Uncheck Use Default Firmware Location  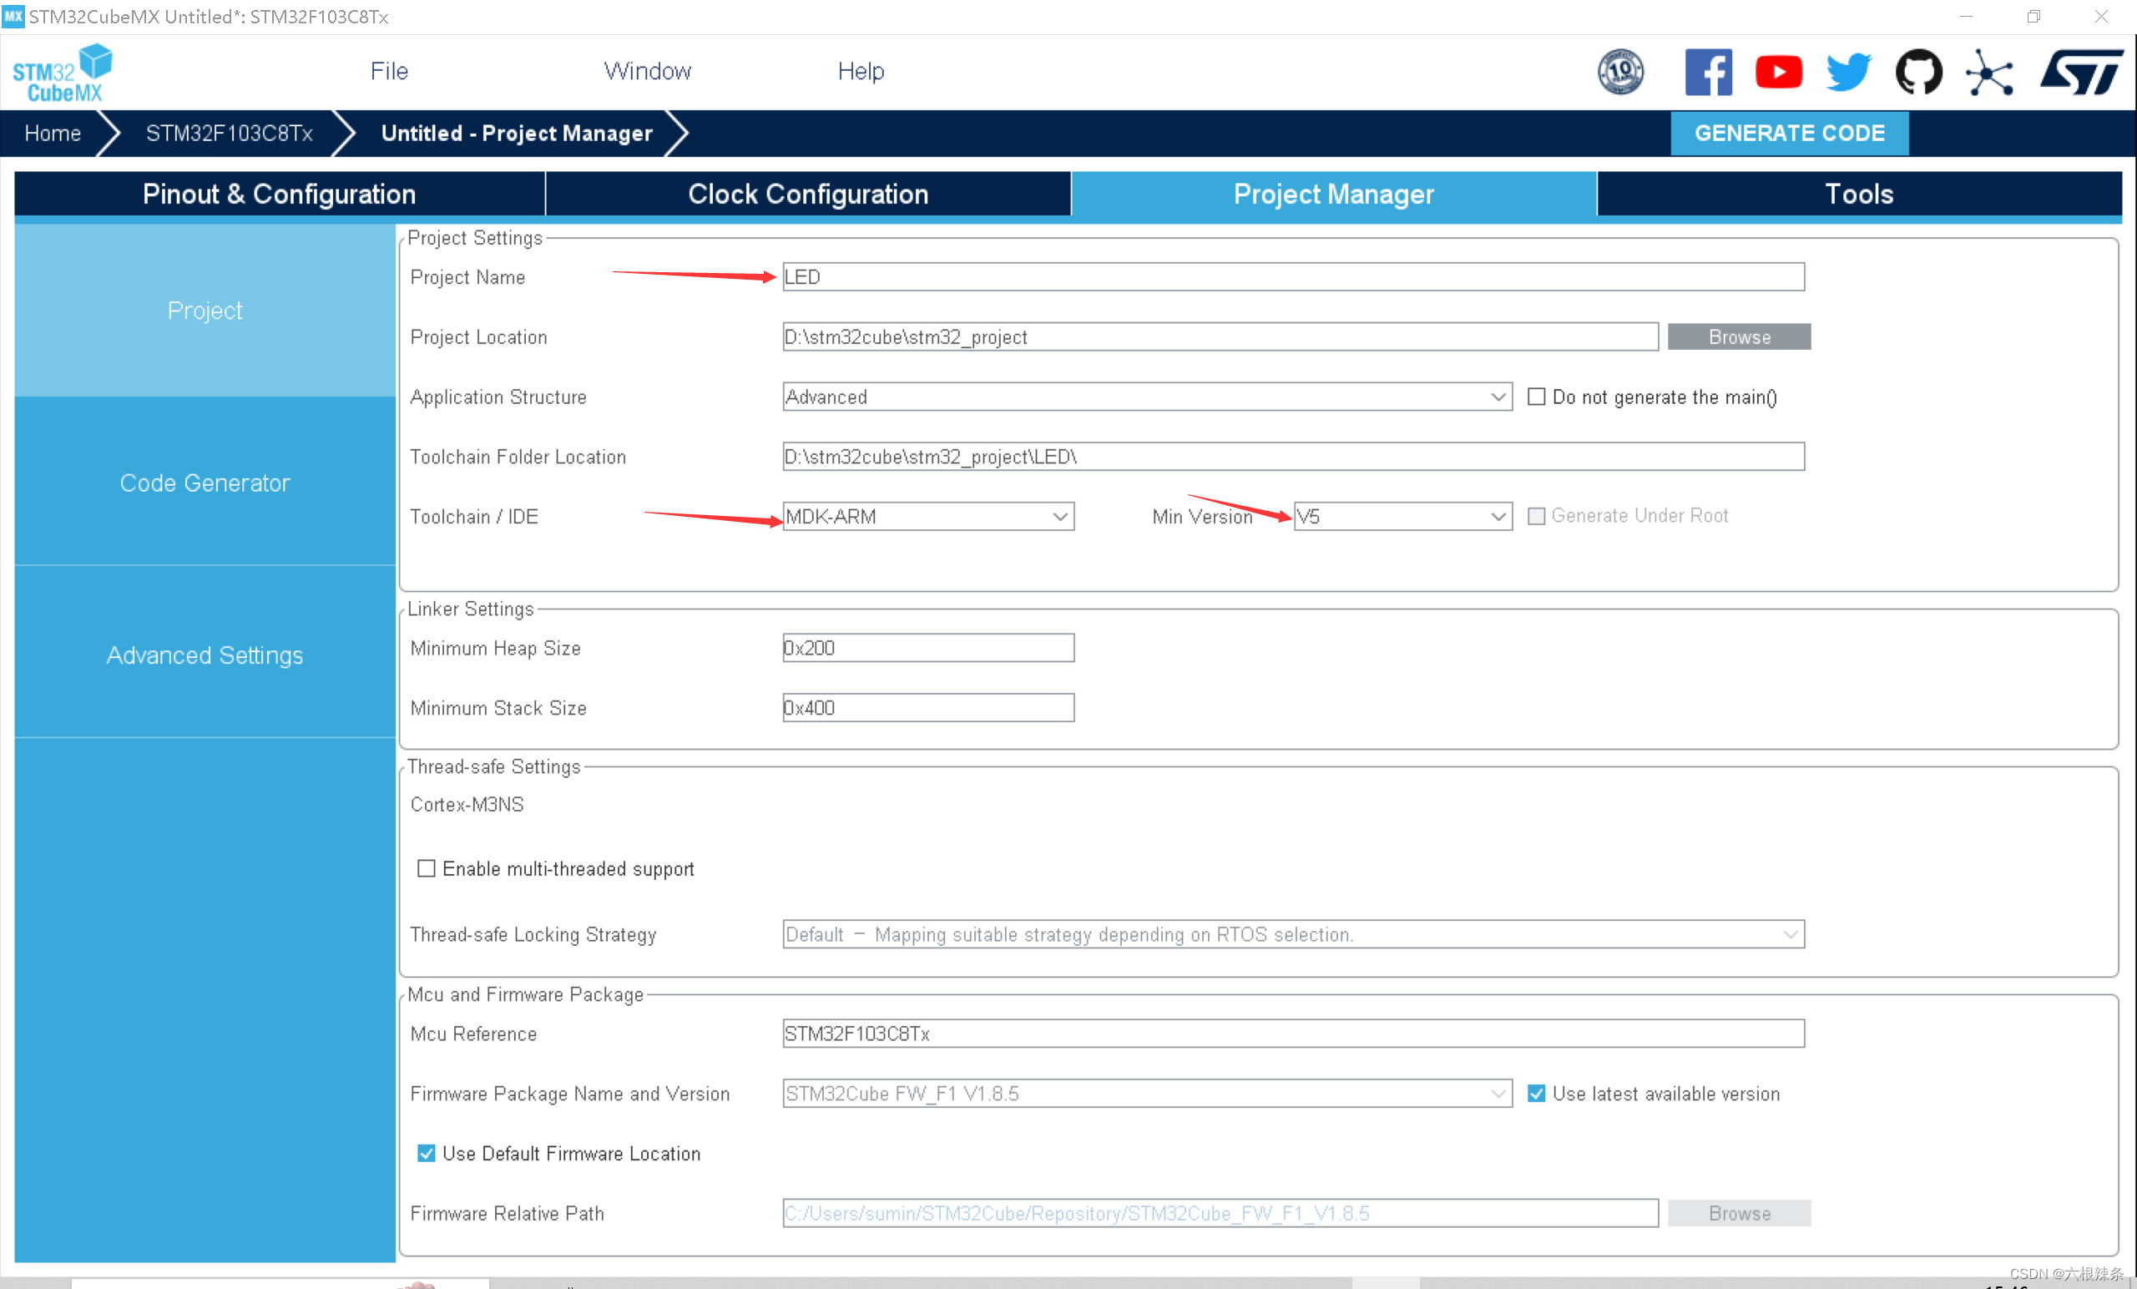[x=426, y=1153]
